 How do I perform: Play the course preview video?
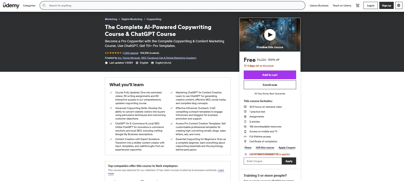click(270, 35)
